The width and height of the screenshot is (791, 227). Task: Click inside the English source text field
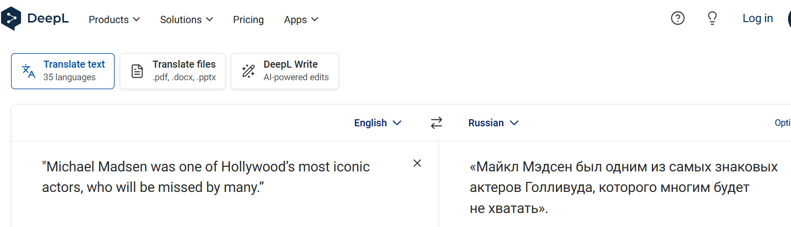tap(205, 177)
